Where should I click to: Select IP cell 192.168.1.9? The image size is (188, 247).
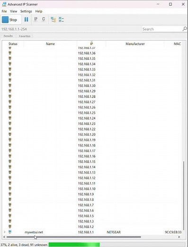86,194
